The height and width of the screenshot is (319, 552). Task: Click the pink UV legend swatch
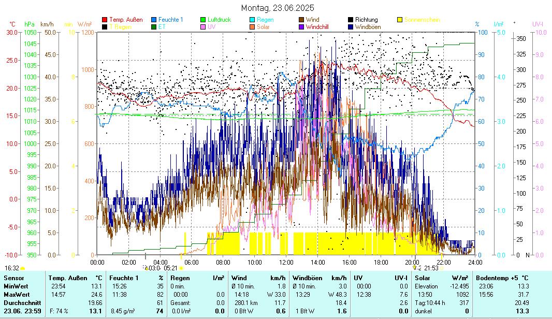pos(203,26)
